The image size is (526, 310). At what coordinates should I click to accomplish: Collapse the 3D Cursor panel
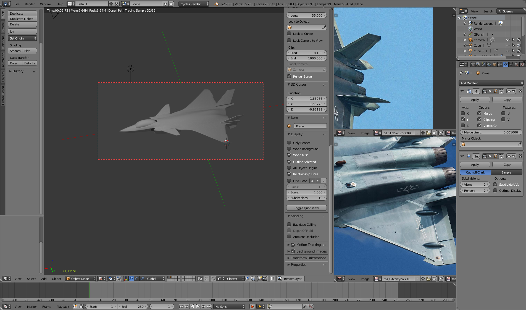[x=289, y=84]
